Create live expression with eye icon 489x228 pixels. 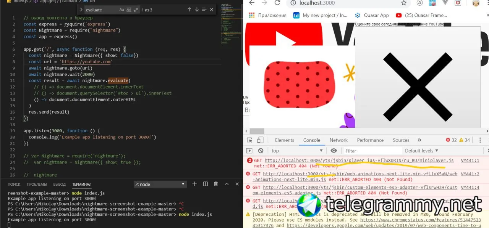coord(334,151)
